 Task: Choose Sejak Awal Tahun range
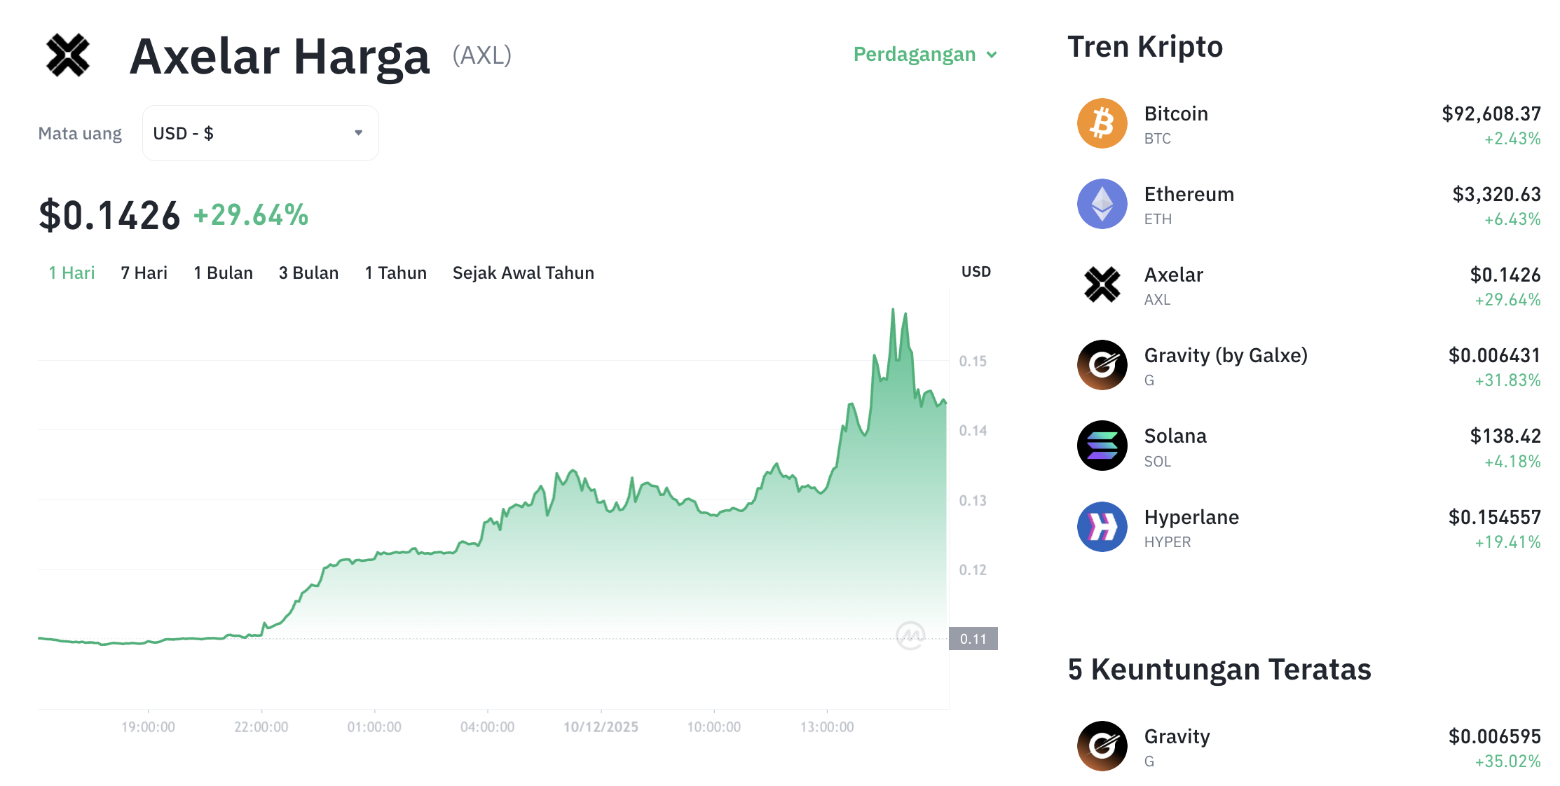point(523,273)
